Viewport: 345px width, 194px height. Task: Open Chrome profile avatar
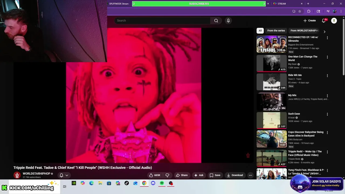(x=334, y=11)
